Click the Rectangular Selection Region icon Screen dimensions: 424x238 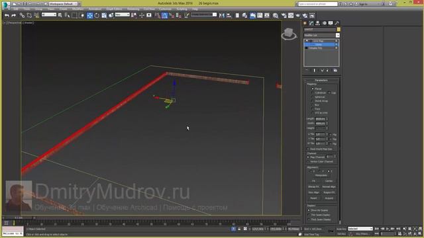point(74,16)
